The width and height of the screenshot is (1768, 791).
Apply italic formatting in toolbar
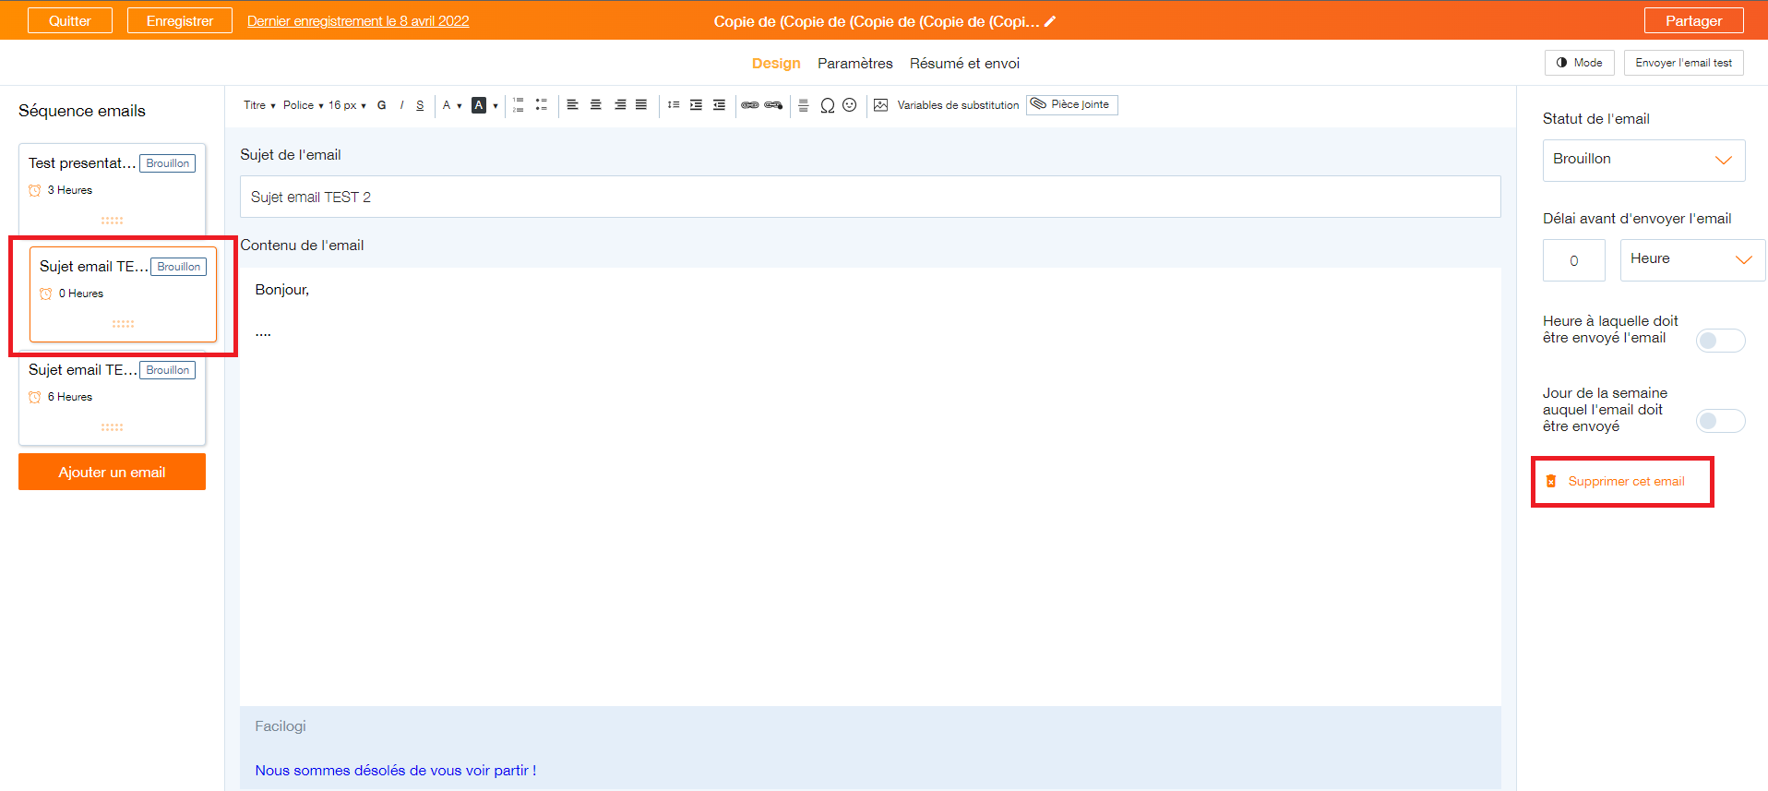401,105
